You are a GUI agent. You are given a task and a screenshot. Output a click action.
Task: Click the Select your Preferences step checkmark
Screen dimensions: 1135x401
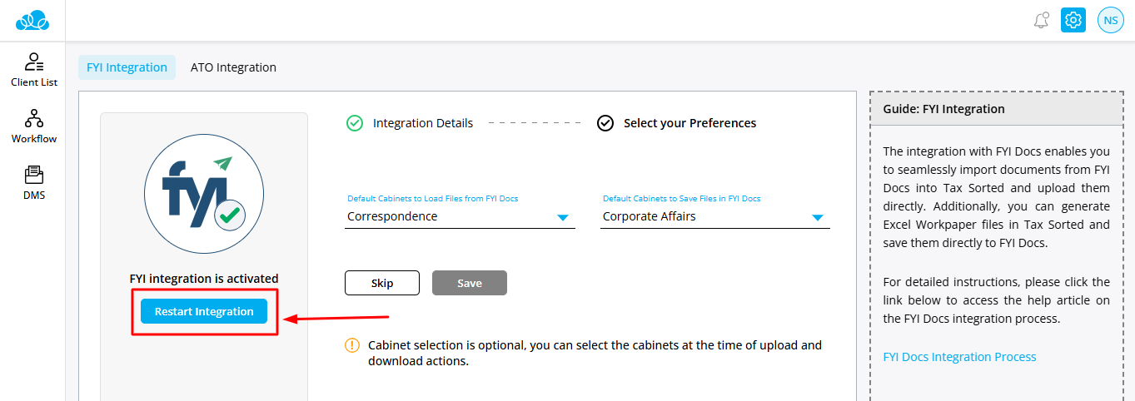pyautogui.click(x=605, y=123)
